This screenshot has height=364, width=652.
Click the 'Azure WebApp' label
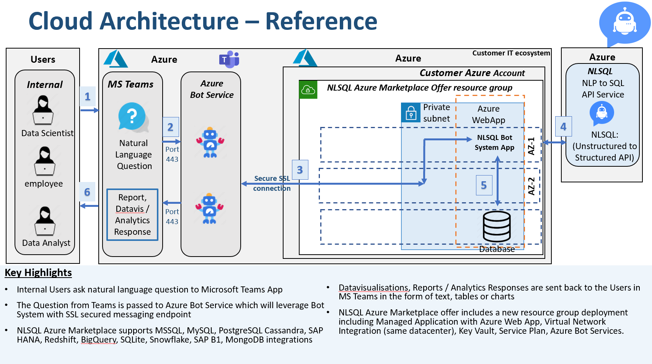(489, 114)
